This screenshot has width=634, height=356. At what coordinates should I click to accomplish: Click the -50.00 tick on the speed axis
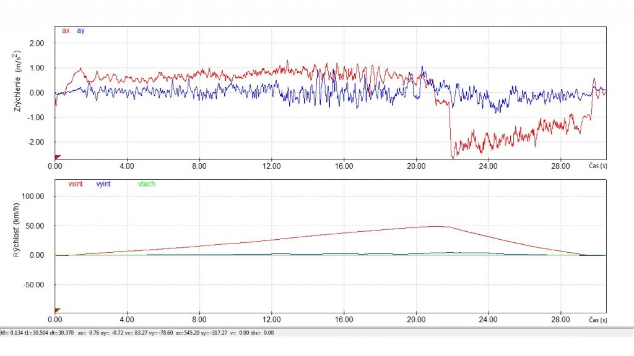(x=33, y=285)
